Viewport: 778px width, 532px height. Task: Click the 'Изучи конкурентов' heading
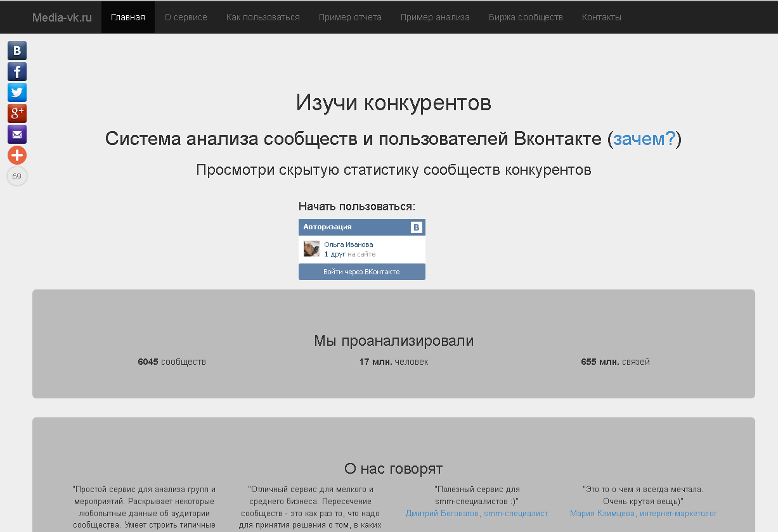coord(394,103)
